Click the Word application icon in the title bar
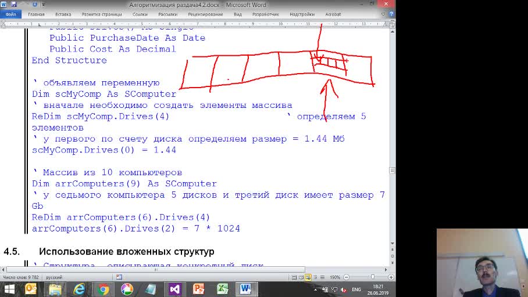The width and height of the screenshot is (528, 297). tap(3, 5)
